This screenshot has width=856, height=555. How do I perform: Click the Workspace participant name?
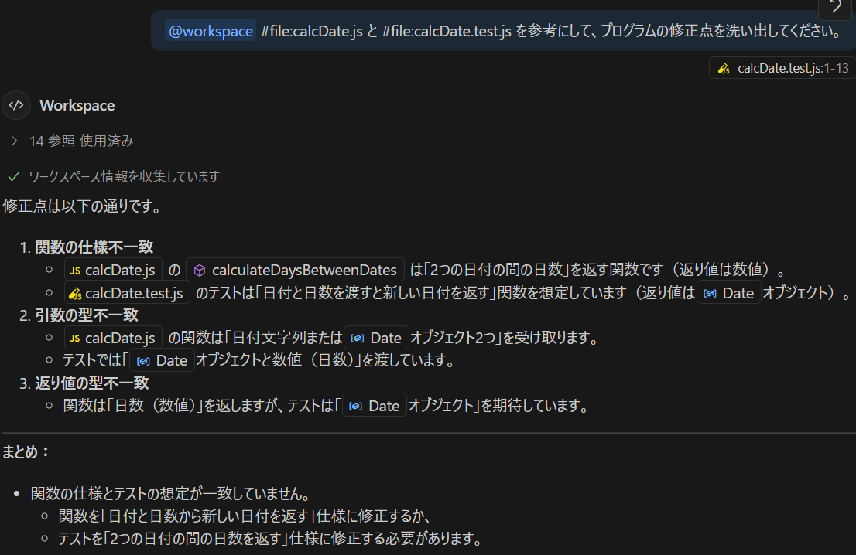tap(77, 105)
